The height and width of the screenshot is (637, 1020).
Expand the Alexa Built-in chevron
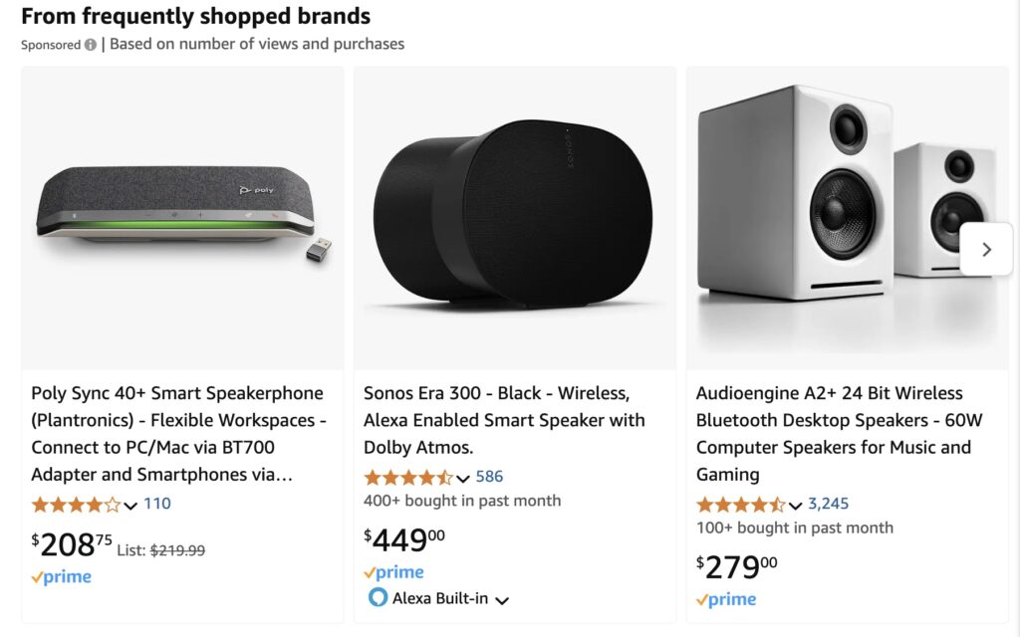[x=502, y=600]
